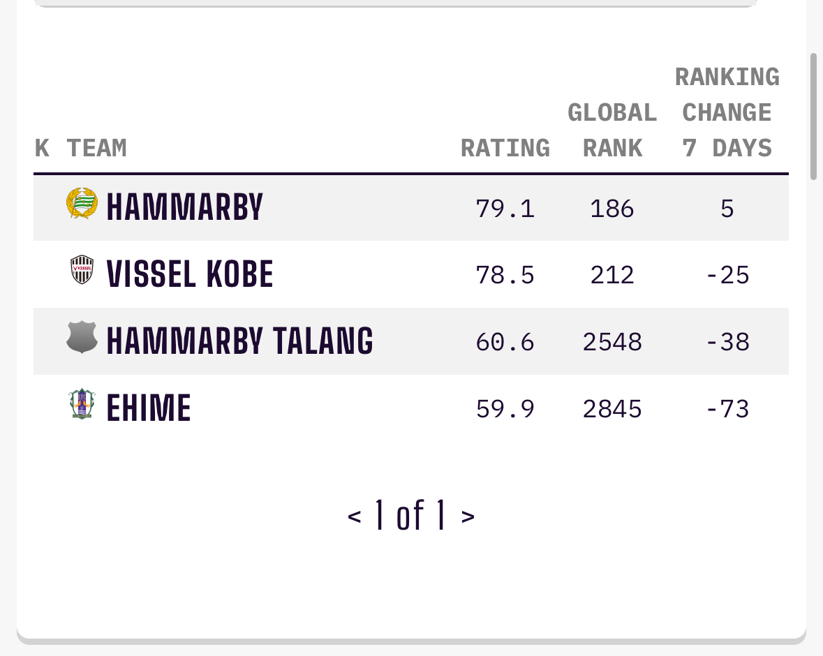Click the "1 of 1" page indicator

pyautogui.click(x=410, y=516)
